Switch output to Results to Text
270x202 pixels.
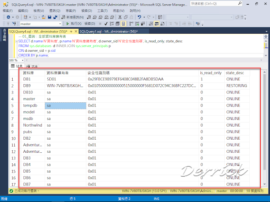pos(151,24)
